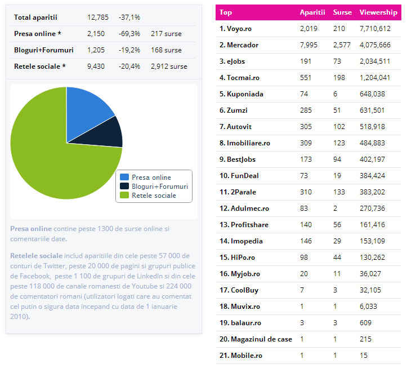
Task: Open the 10. FunDeal entry
Action: [239, 176]
